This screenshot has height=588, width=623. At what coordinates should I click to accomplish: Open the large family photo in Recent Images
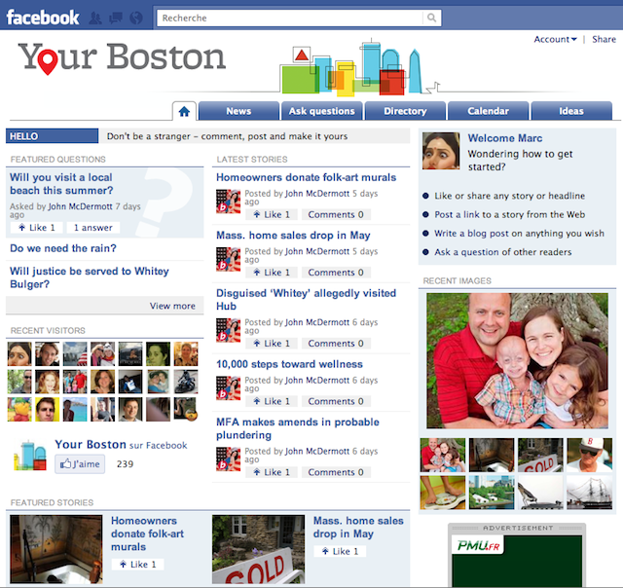[517, 361]
